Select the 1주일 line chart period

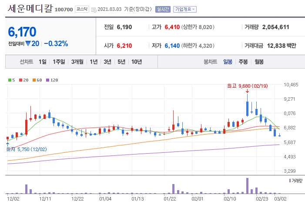point(59,62)
